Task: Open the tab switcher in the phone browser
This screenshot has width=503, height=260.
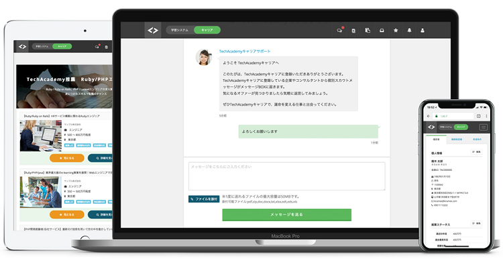Action: tap(479, 116)
